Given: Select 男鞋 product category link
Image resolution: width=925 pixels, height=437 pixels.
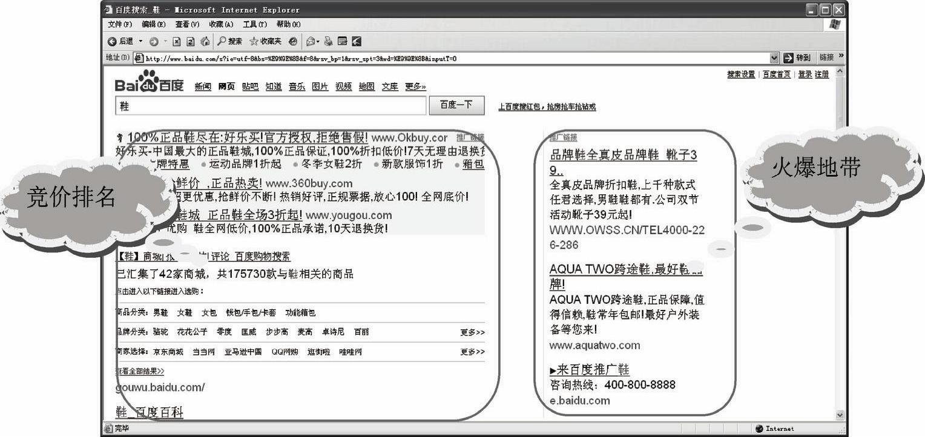Looking at the screenshot, I should pos(160,313).
